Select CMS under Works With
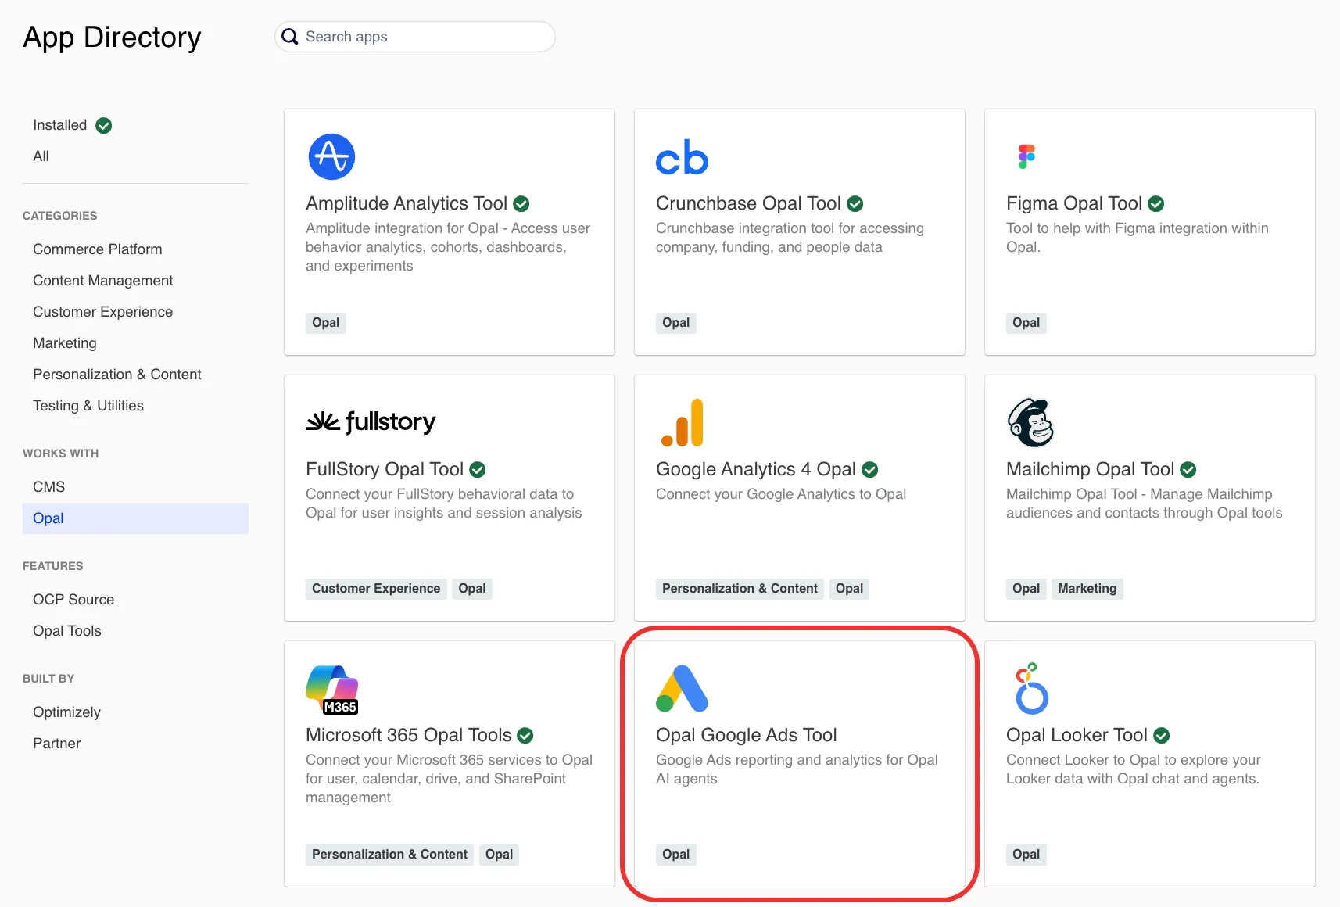Image resolution: width=1340 pixels, height=907 pixels. point(49,487)
